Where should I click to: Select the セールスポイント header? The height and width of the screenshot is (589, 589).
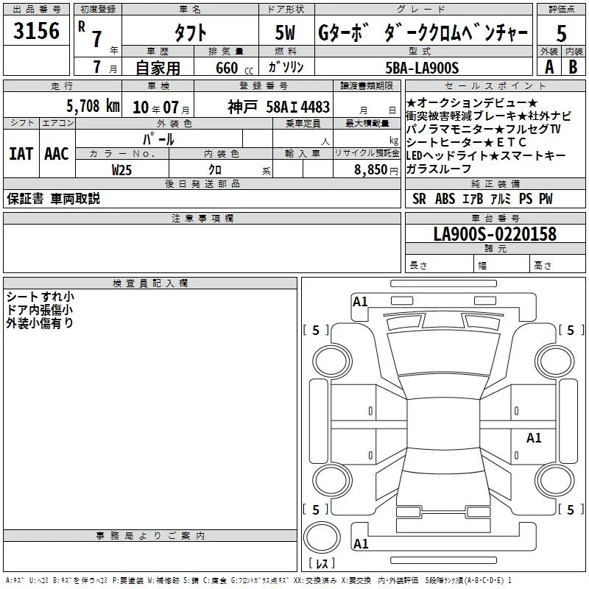pos(495,86)
